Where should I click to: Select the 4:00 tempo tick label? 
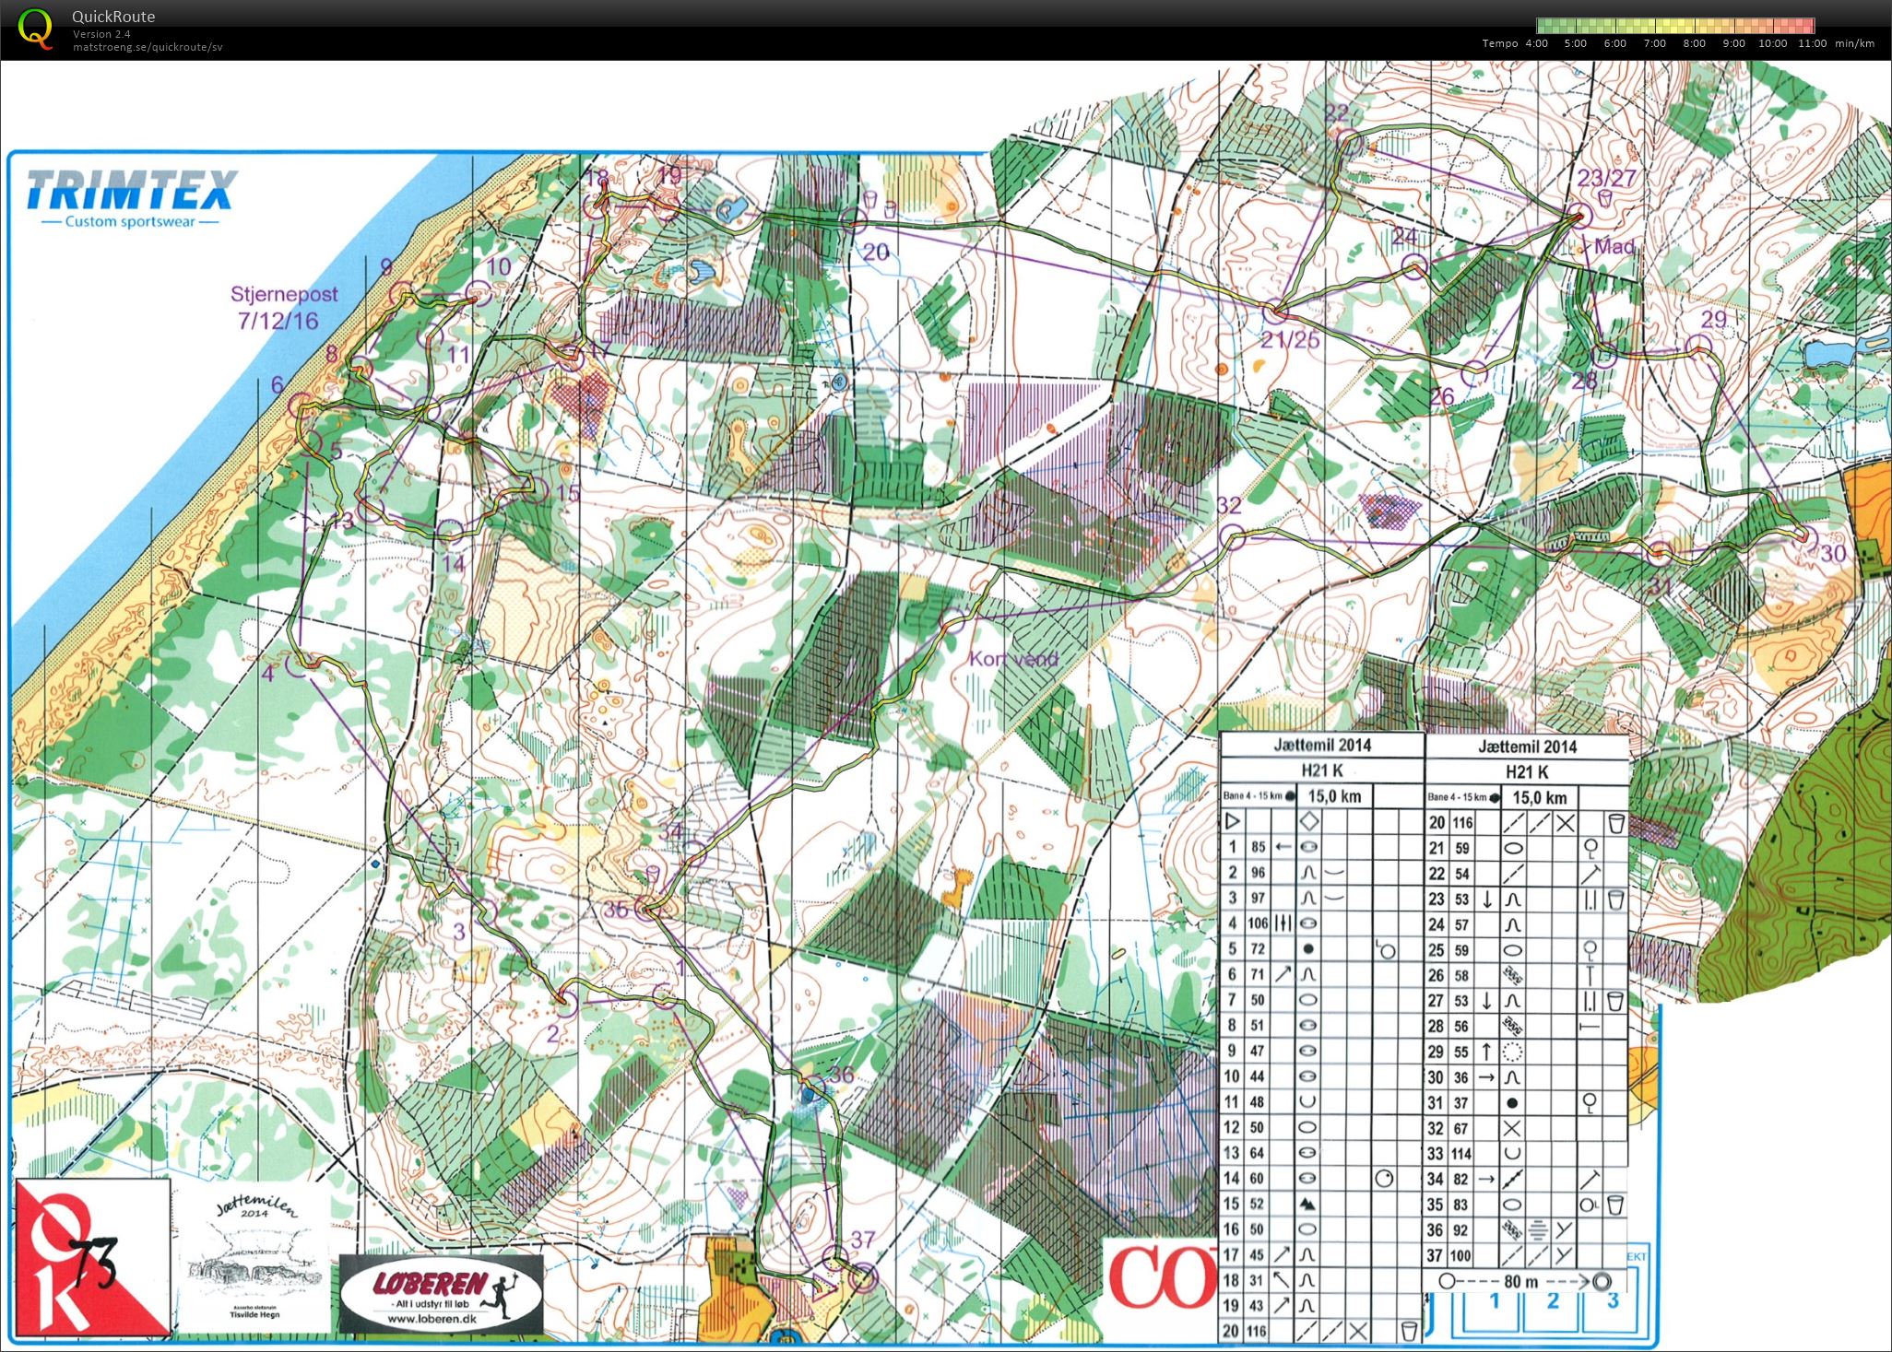(x=1537, y=43)
